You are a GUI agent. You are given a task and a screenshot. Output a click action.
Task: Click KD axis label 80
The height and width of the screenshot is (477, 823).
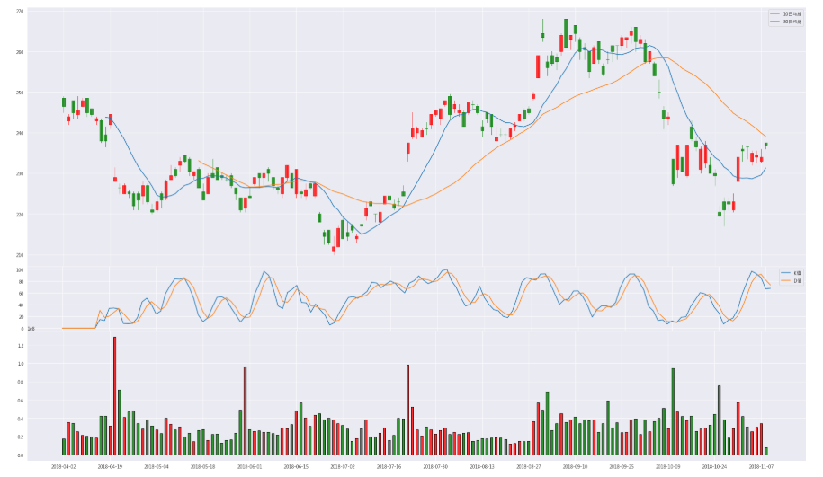[x=21, y=281]
